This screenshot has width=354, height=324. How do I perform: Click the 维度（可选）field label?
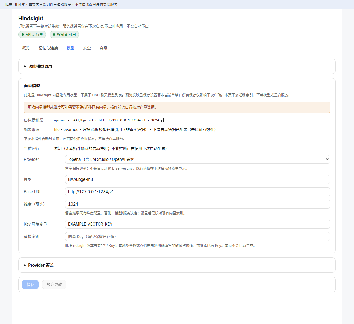(x=35, y=204)
